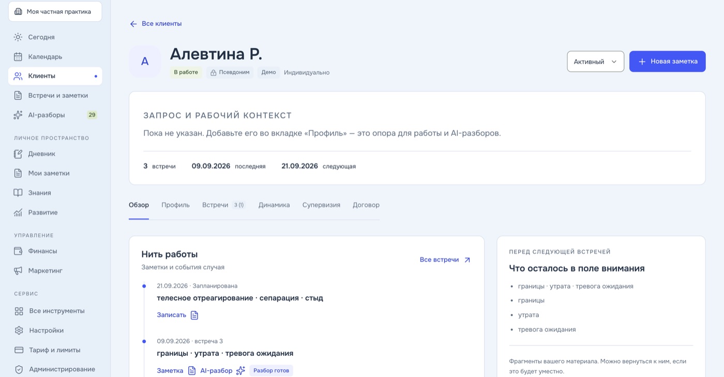Open the Все инструменты grid icon

[x=19, y=311]
